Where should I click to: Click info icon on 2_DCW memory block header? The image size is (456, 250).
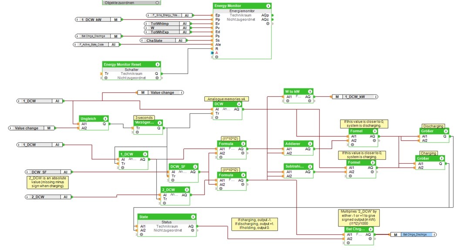click(x=187, y=189)
